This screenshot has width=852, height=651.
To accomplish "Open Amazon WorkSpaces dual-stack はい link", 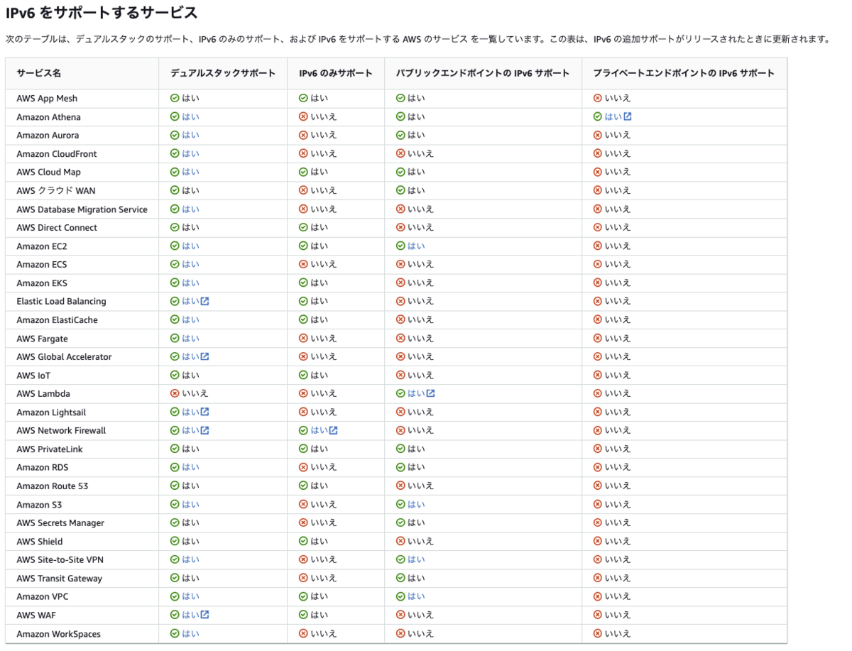I will tap(190, 633).
